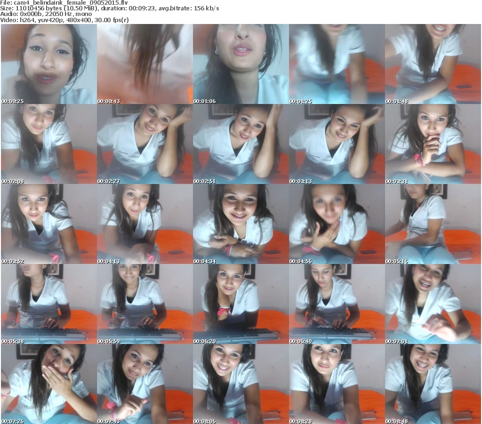
Task: Click the thumbnail timestamped 00:01:06
Action: tap(241, 64)
